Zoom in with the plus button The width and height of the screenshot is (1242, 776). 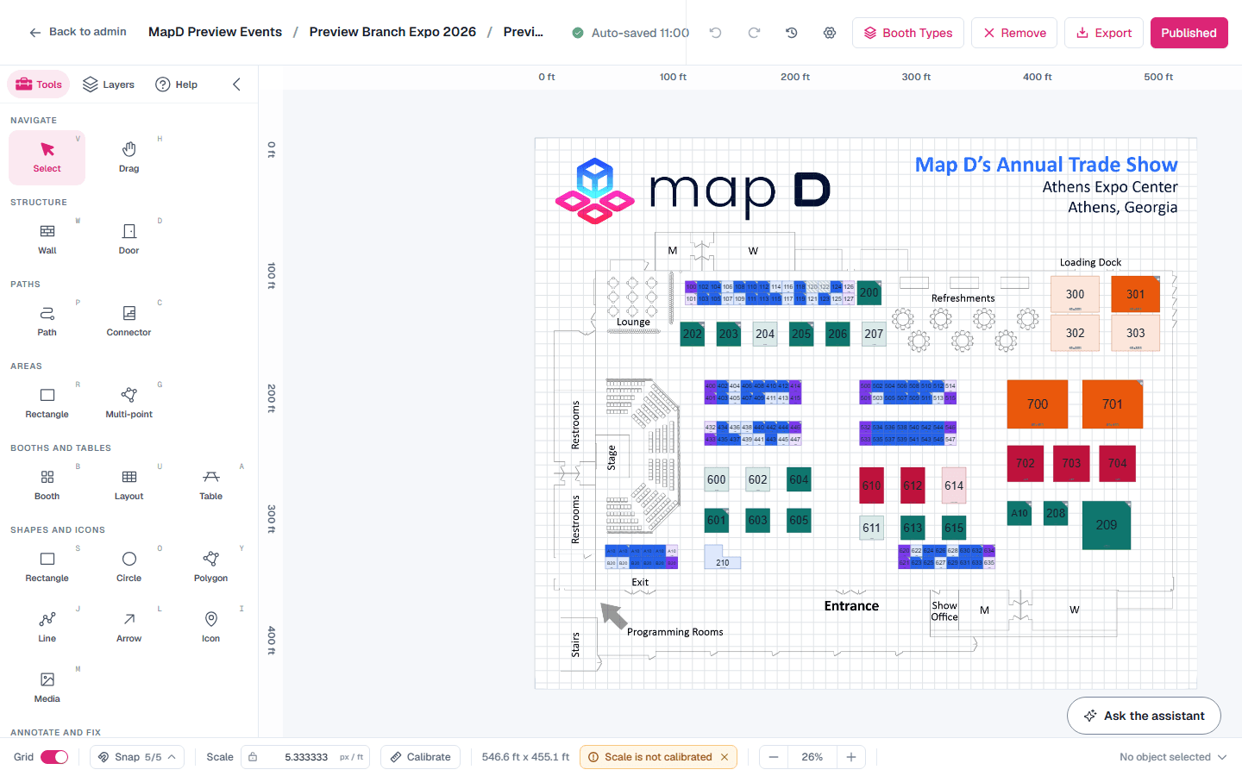click(851, 757)
